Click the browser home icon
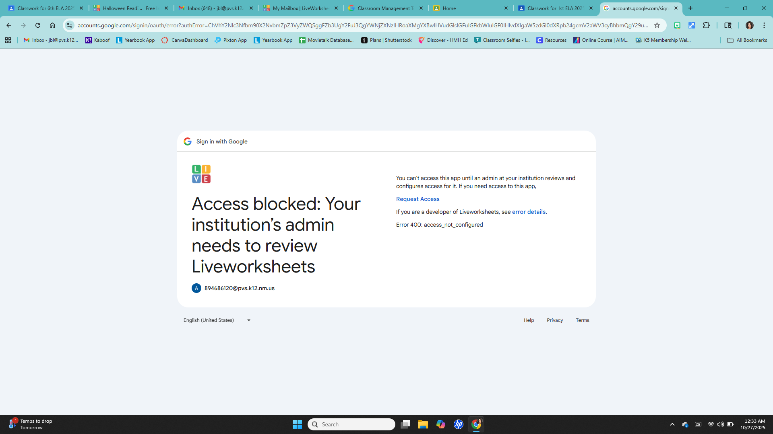The height and width of the screenshot is (434, 773). point(52,25)
